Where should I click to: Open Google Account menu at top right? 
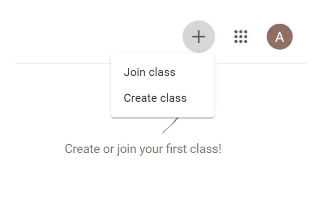pos(280,37)
